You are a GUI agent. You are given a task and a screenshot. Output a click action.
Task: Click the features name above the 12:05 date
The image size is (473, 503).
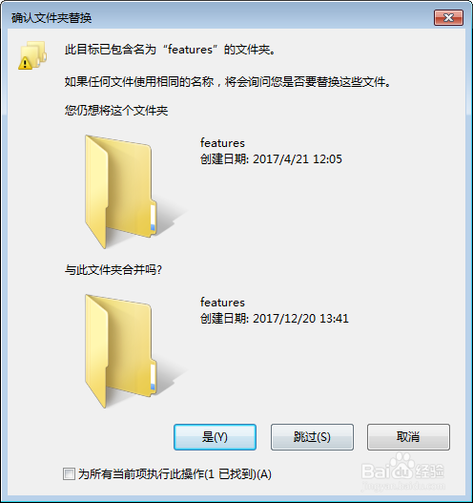(x=222, y=143)
